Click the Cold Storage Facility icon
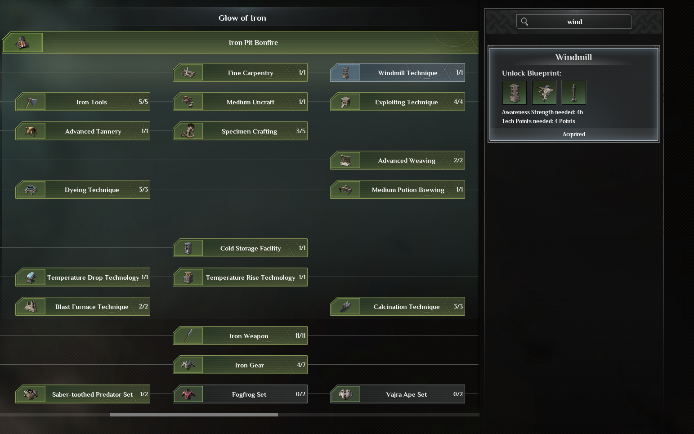Screen dimensions: 694x434 coord(188,248)
